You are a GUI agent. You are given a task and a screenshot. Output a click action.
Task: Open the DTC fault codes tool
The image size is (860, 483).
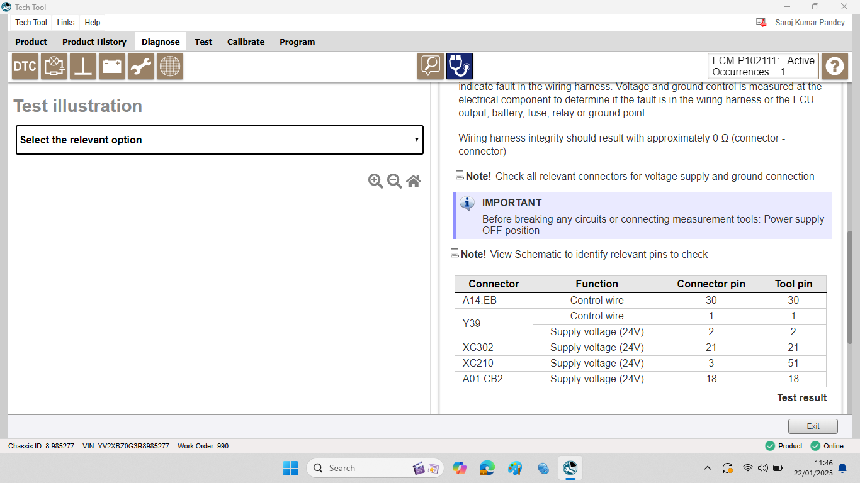[x=25, y=66]
